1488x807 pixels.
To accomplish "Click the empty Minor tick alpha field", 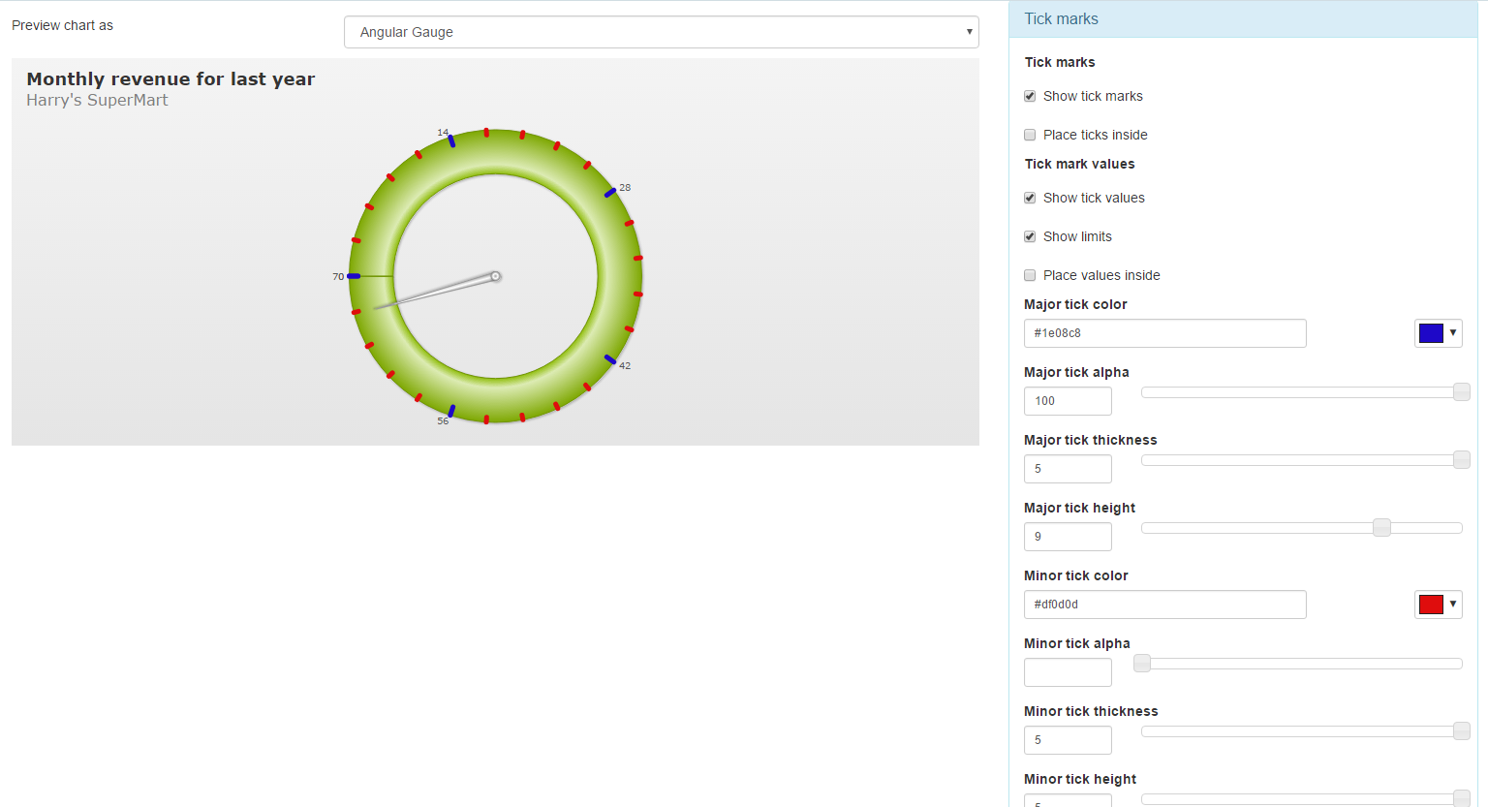I will (x=1068, y=672).
